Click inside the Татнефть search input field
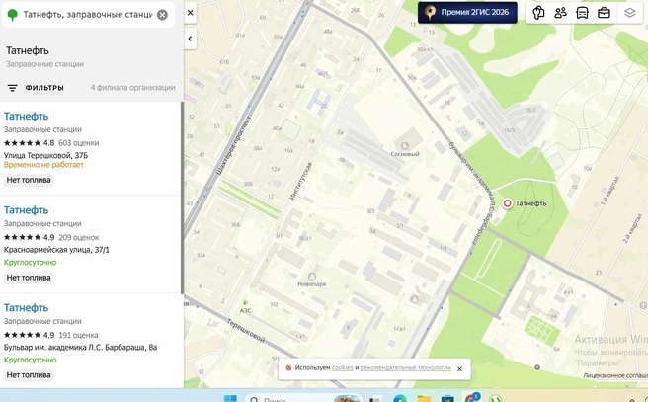The height and width of the screenshot is (402, 648). coord(88,15)
